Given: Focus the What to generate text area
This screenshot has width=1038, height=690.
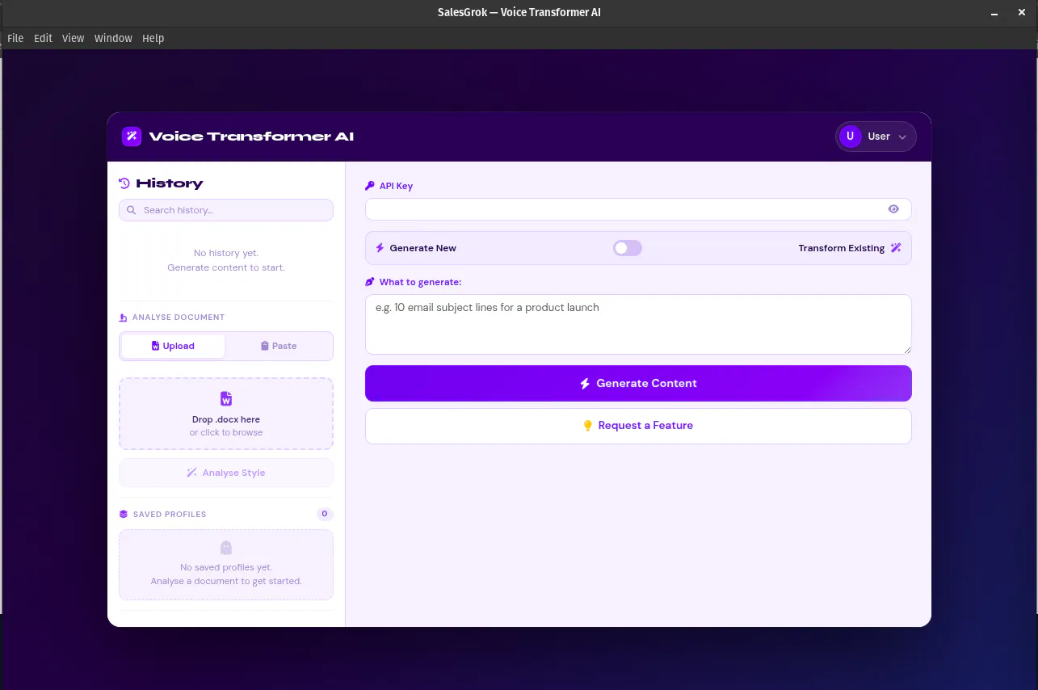Looking at the screenshot, I should (638, 324).
